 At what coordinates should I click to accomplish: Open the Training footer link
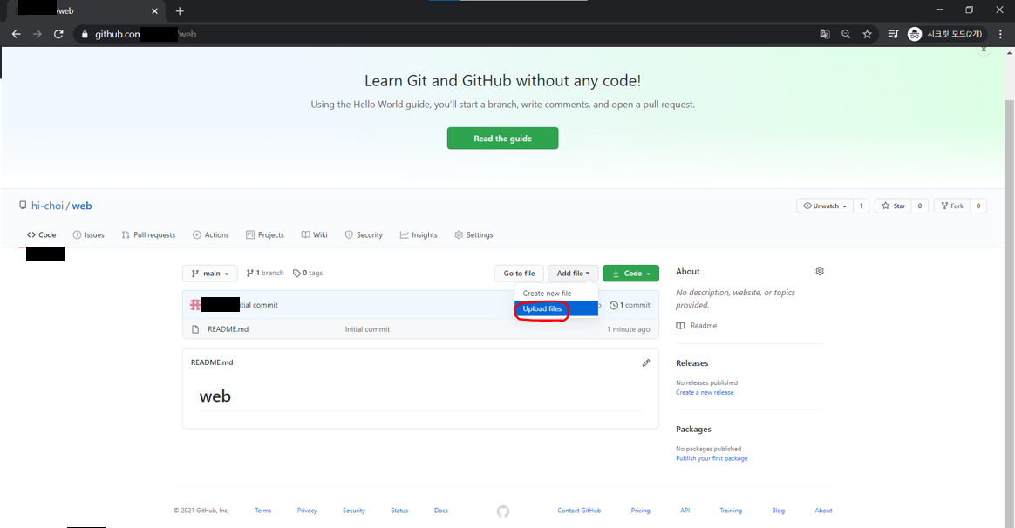[x=731, y=511]
